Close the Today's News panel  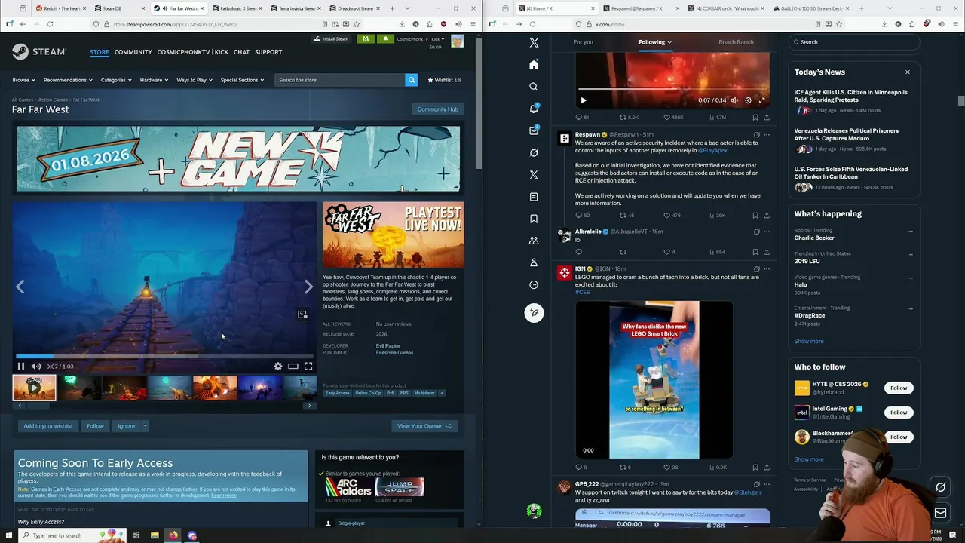pyautogui.click(x=908, y=72)
